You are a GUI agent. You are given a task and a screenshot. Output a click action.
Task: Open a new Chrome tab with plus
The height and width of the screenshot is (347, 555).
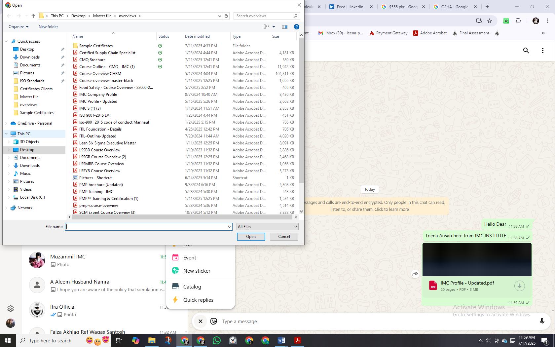487,7
